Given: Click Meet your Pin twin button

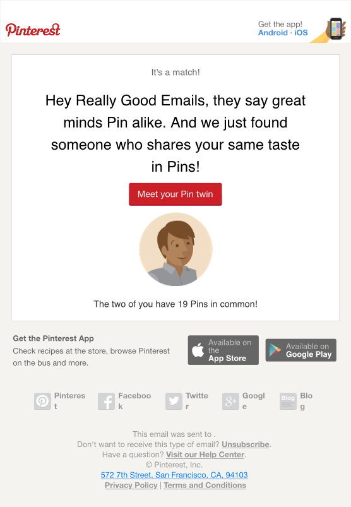Looking at the screenshot, I should pos(175,194).
